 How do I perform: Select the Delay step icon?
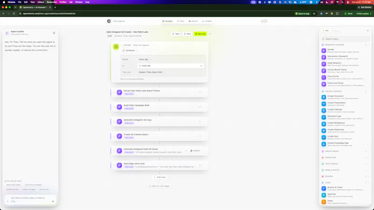[x=324, y=202]
